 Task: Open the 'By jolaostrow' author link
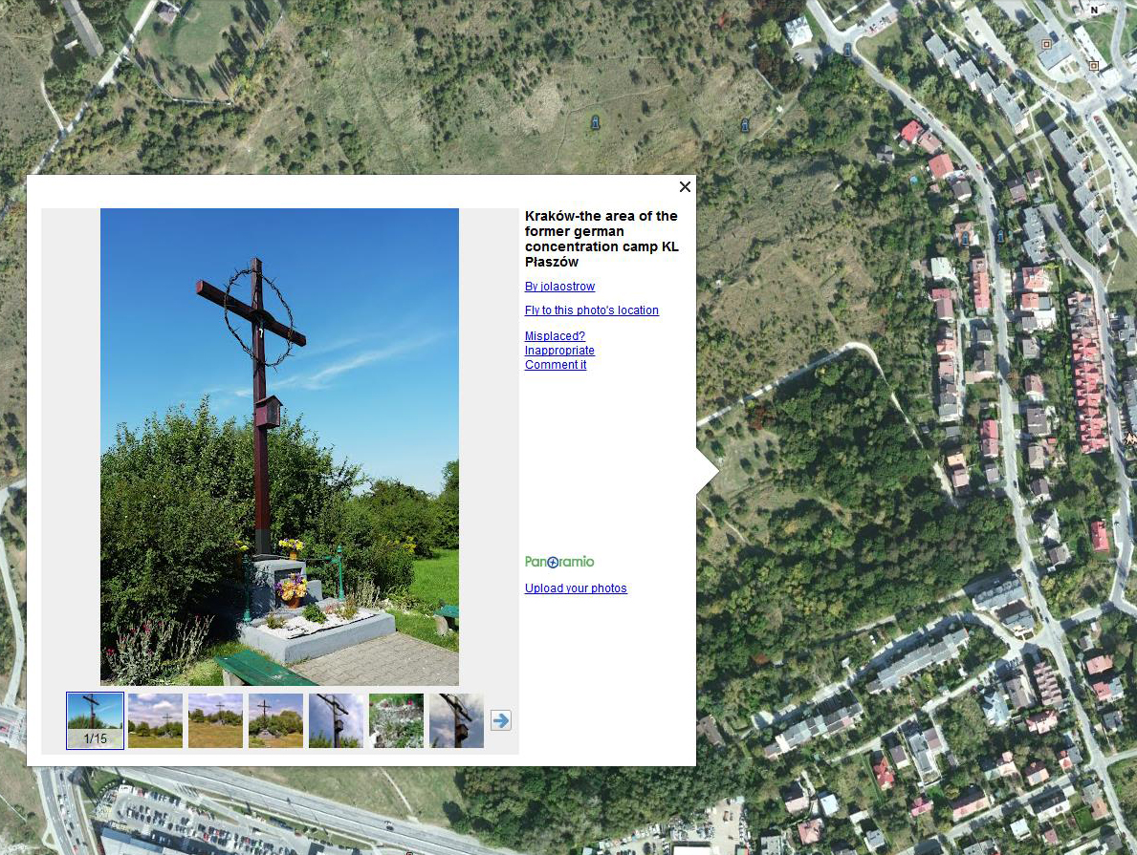tap(559, 287)
